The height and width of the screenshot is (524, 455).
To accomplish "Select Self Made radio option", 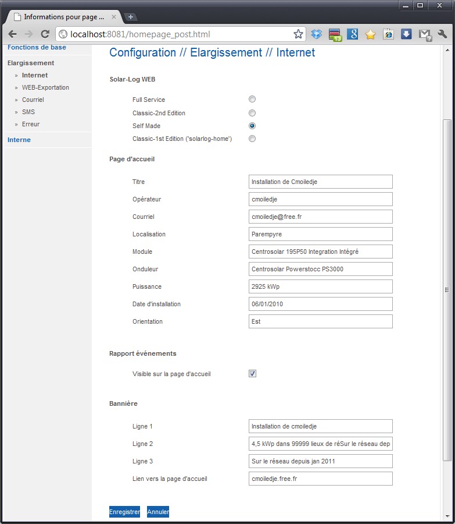I will pos(252,126).
